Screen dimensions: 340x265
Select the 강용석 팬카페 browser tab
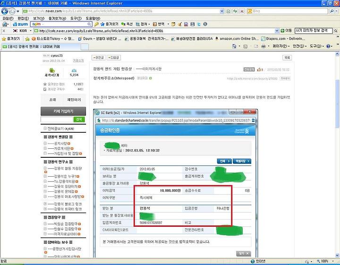coord(41,46)
